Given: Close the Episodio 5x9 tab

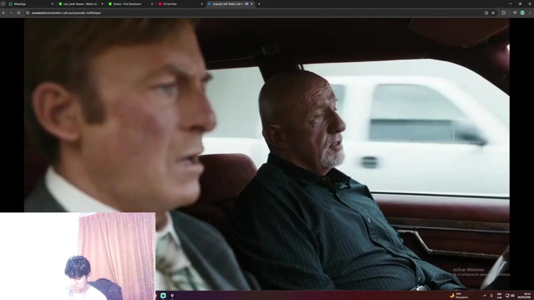Looking at the screenshot, I should (x=252, y=4).
